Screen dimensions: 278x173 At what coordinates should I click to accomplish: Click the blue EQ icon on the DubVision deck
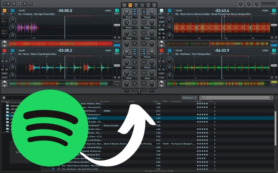[x=169, y=51]
